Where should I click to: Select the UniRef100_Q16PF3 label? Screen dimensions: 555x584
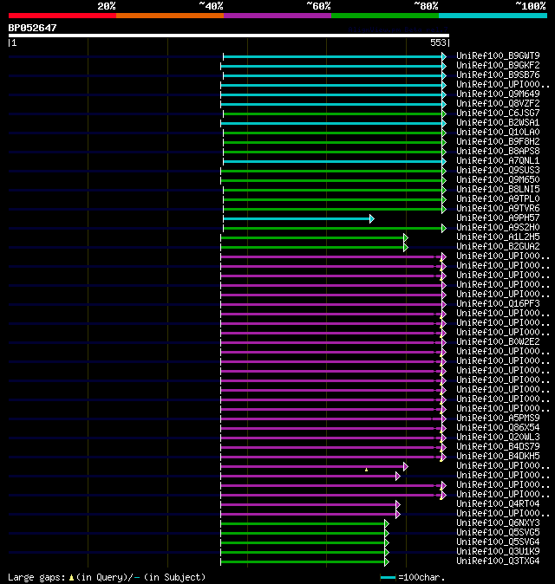pyautogui.click(x=498, y=303)
